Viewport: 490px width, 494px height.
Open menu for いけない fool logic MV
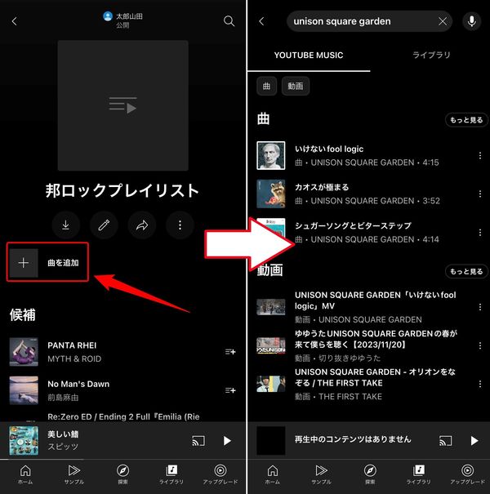480,307
